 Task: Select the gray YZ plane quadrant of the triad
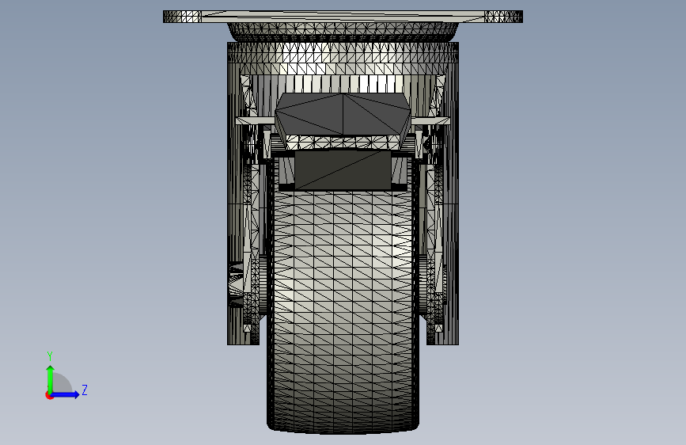tap(62, 382)
